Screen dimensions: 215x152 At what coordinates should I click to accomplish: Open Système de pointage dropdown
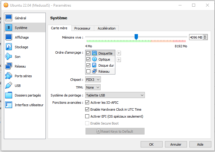(115, 95)
